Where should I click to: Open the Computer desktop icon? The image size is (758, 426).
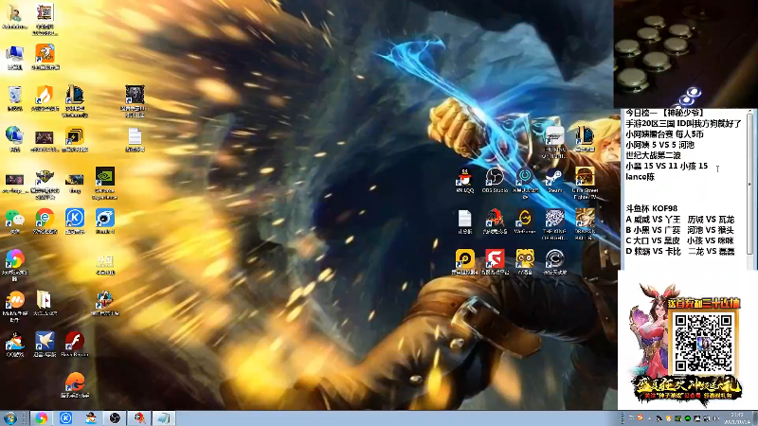click(x=14, y=58)
